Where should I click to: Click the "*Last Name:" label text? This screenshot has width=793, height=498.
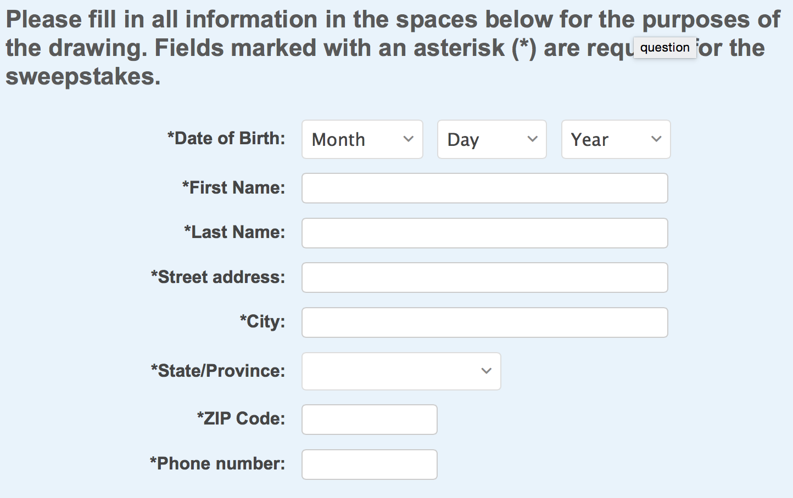pyautogui.click(x=234, y=232)
